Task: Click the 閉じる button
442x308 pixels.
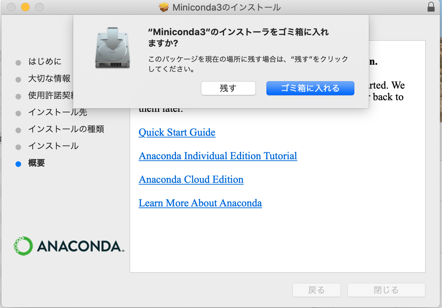Action: pos(386,290)
